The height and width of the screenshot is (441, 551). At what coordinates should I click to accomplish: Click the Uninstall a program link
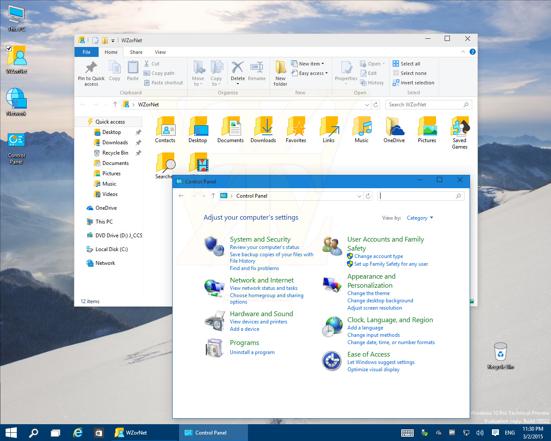[252, 352]
